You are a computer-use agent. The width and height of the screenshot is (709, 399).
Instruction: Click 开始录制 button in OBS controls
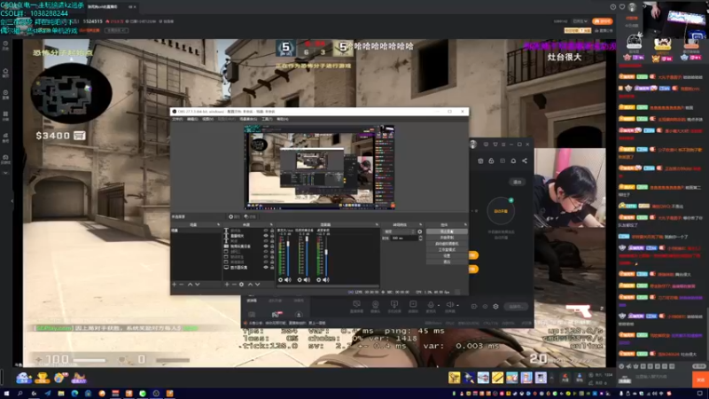pos(447,238)
